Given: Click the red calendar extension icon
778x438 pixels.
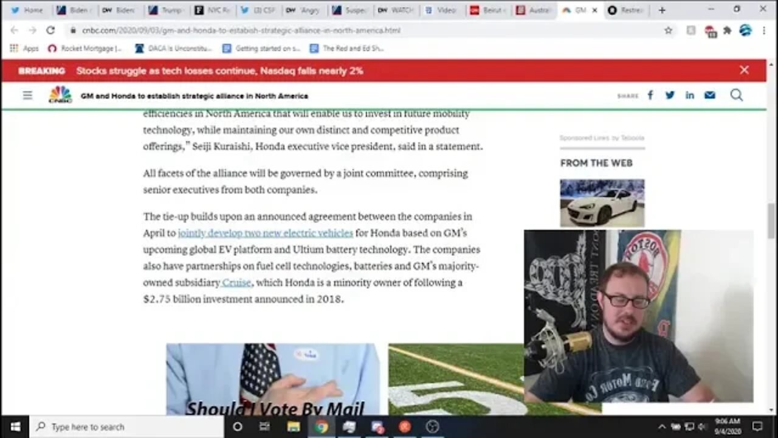Looking at the screenshot, I should 710,30.
